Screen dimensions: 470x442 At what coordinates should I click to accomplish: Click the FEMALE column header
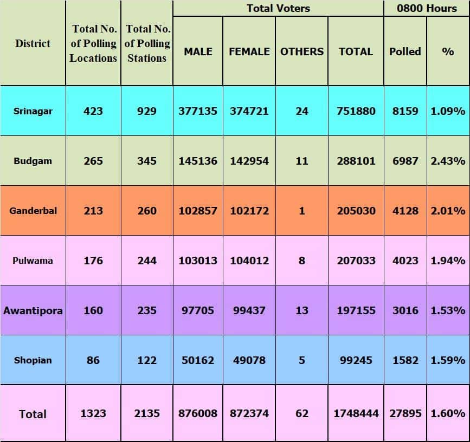[249, 51]
